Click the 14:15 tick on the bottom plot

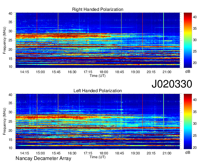(24, 153)
